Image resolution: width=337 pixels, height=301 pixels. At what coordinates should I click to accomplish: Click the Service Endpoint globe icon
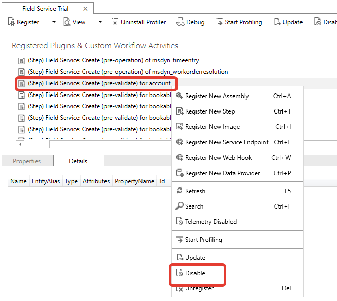click(180, 142)
